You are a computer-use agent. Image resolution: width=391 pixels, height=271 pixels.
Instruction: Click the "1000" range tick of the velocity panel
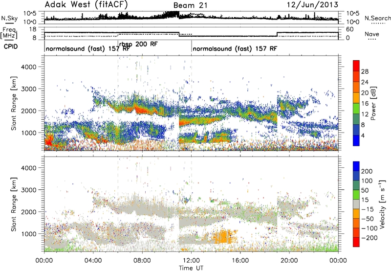(x=28, y=234)
